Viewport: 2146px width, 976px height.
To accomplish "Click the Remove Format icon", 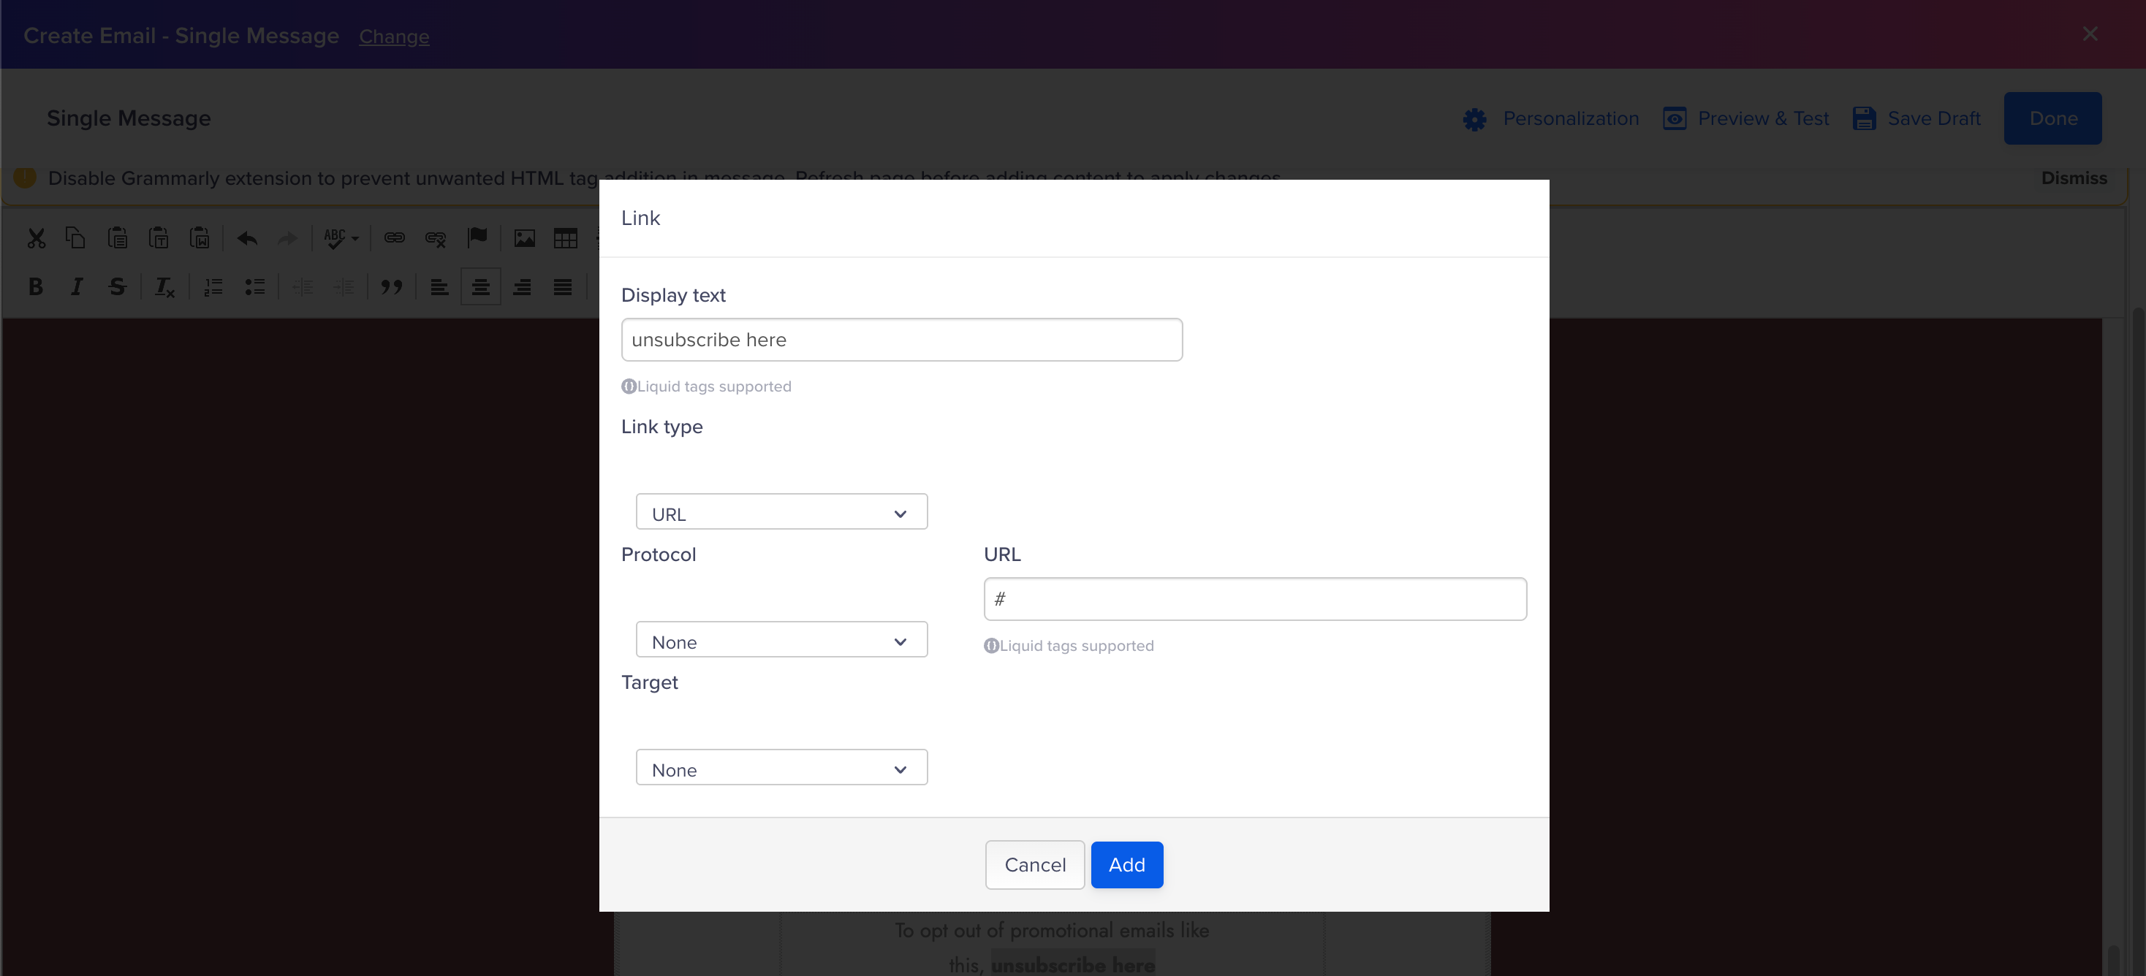I will click(x=164, y=286).
